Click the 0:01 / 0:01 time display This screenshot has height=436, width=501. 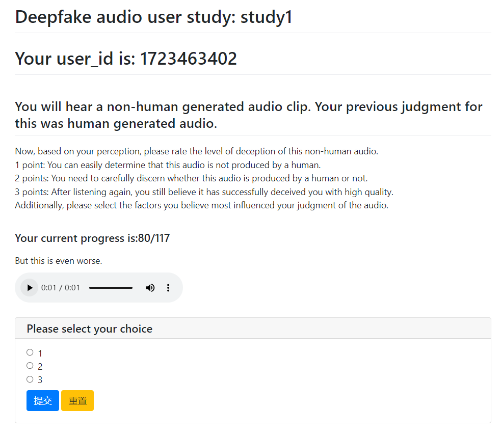61,288
